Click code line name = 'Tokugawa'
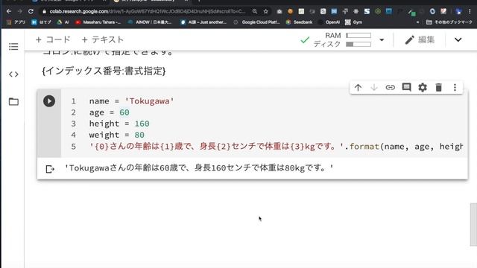 [x=131, y=101]
